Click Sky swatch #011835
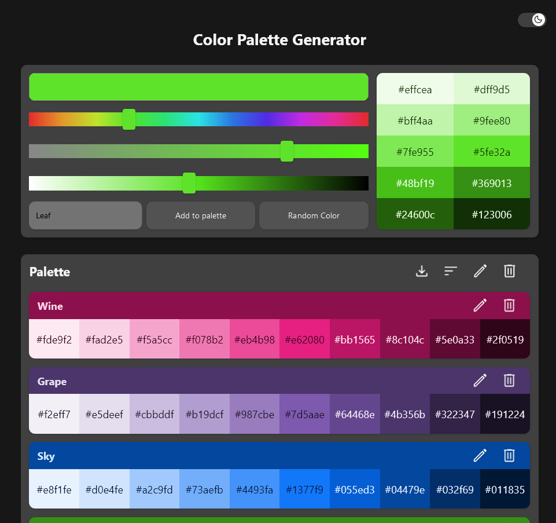Screen dimensions: 556x523 tap(505, 489)
